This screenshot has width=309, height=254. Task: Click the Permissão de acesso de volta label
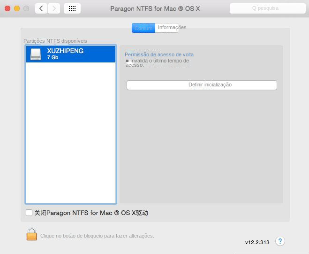click(x=159, y=54)
